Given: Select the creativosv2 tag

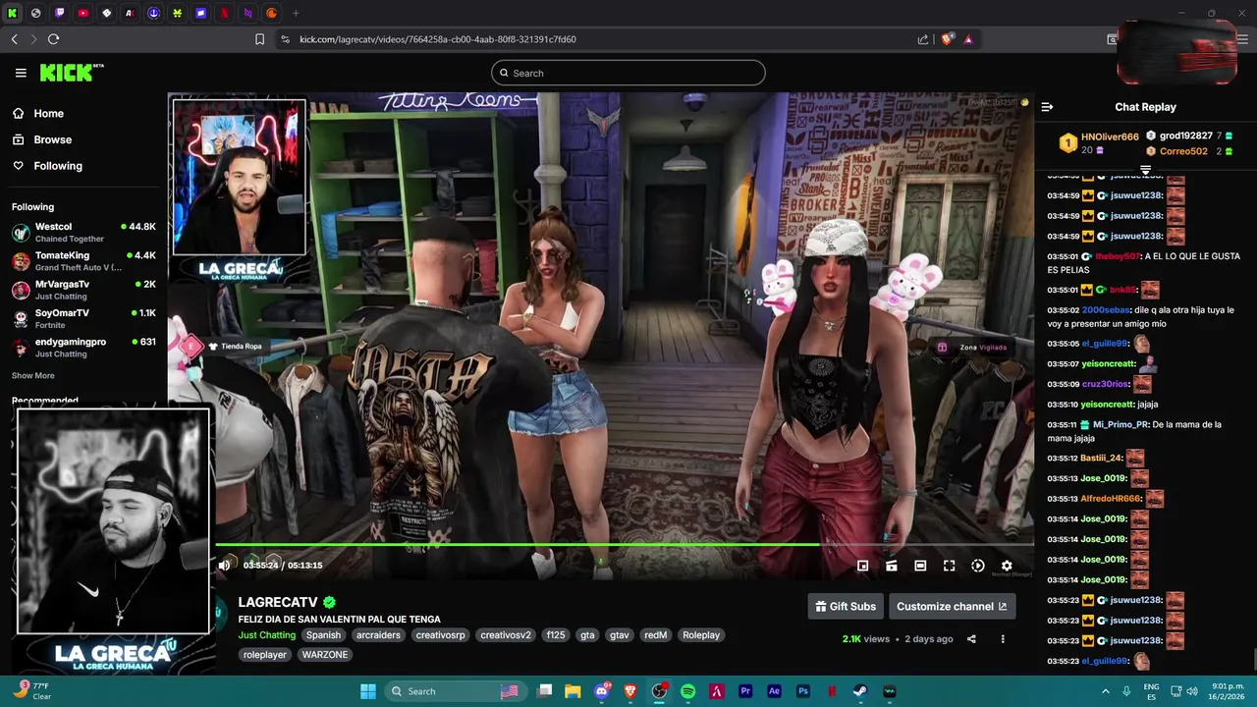Looking at the screenshot, I should click(x=506, y=635).
